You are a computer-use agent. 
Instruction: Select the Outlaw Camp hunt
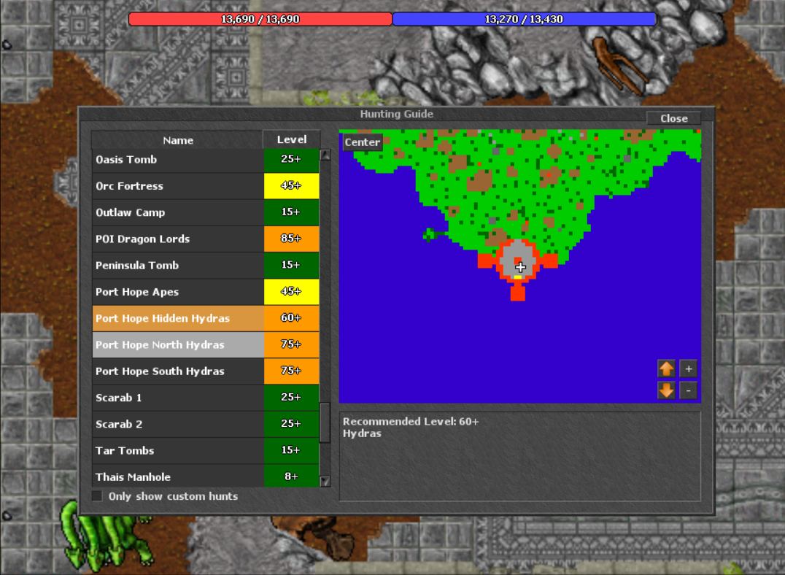coord(206,212)
